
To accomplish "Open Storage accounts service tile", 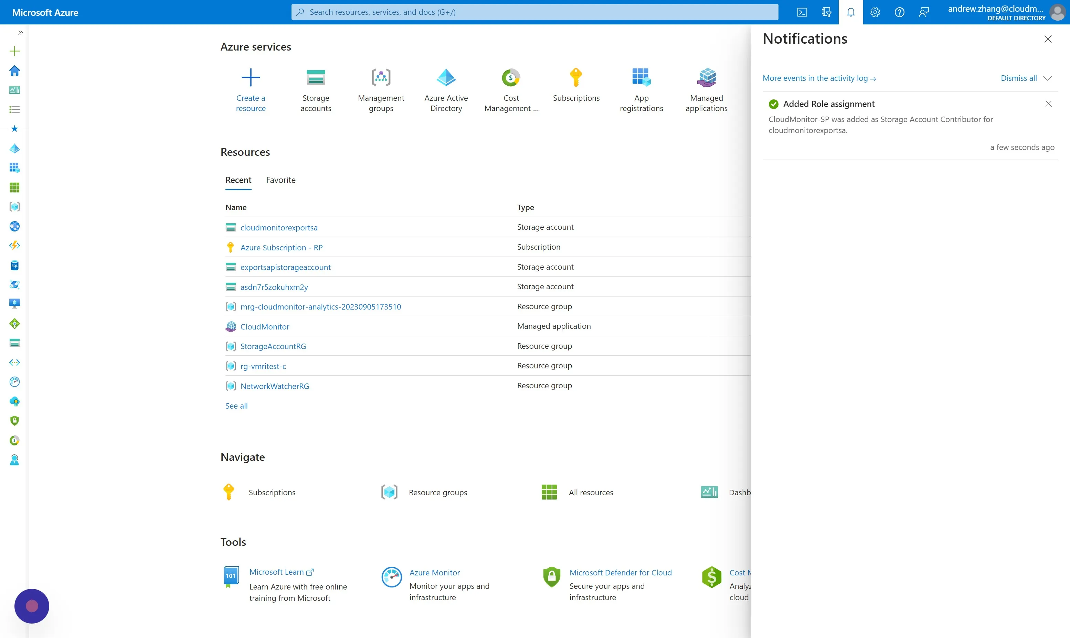I will coord(316,90).
